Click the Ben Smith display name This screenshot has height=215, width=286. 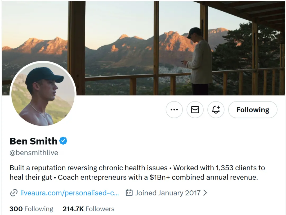coord(33,141)
